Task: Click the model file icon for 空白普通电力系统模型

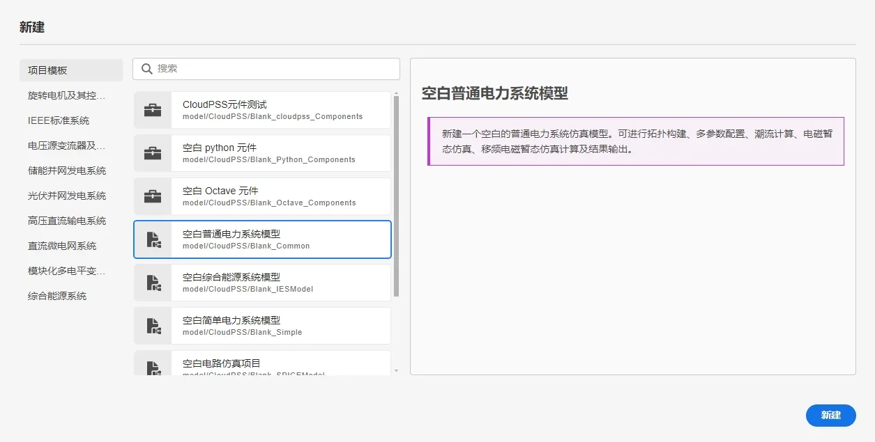Action: tap(153, 239)
